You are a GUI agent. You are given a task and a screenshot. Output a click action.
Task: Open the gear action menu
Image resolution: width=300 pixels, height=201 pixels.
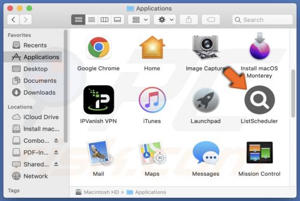click(165, 20)
